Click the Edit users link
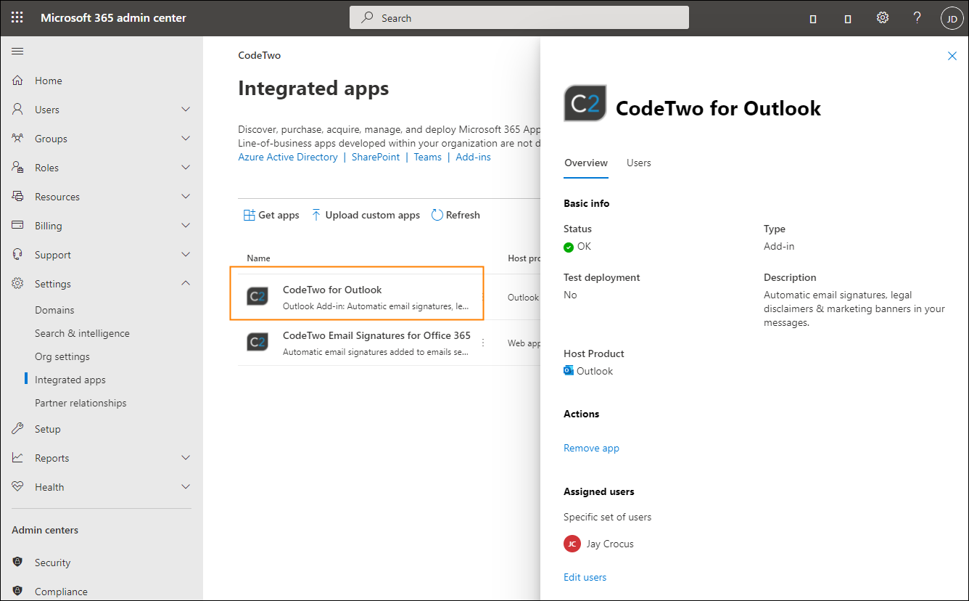The height and width of the screenshot is (601, 969). (x=585, y=577)
